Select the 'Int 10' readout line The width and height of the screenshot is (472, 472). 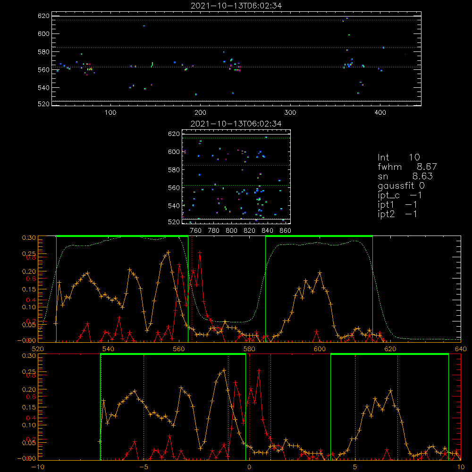click(x=398, y=158)
